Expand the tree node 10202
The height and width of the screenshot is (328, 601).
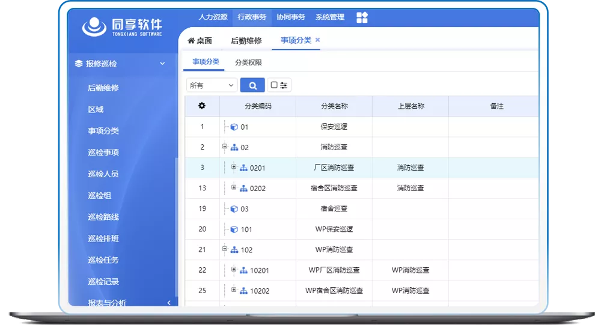234,290
